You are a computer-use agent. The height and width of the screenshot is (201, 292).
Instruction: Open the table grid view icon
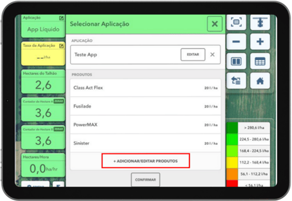(x=260, y=61)
